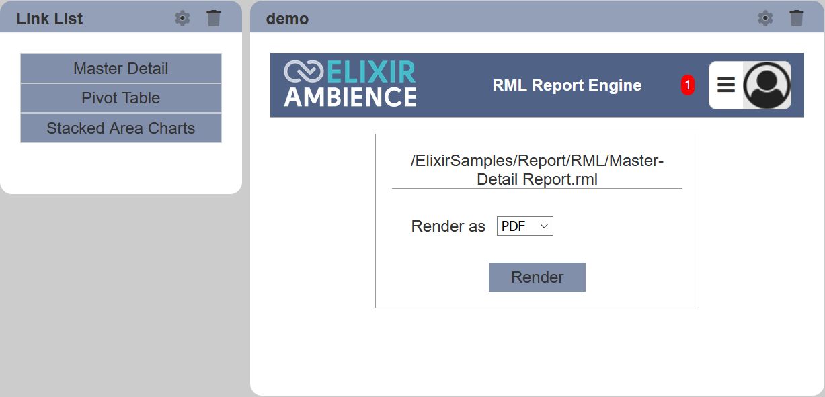
Task: View the red notification badge showing 1
Action: 688,85
